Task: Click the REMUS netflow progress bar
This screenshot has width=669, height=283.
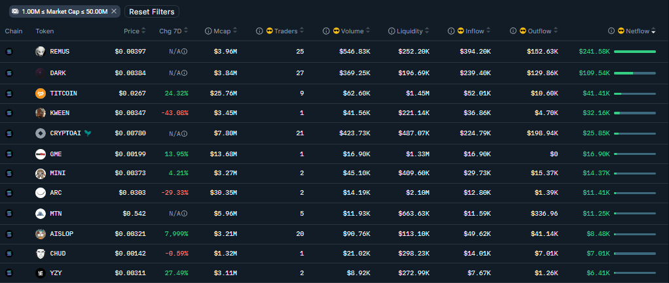Action: tap(635, 52)
